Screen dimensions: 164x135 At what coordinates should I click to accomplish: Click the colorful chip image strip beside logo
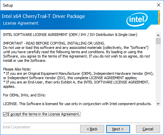pos(159,17)
